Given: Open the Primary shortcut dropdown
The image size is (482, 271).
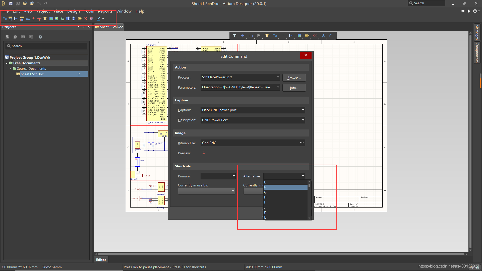Looking at the screenshot, I should (233, 176).
